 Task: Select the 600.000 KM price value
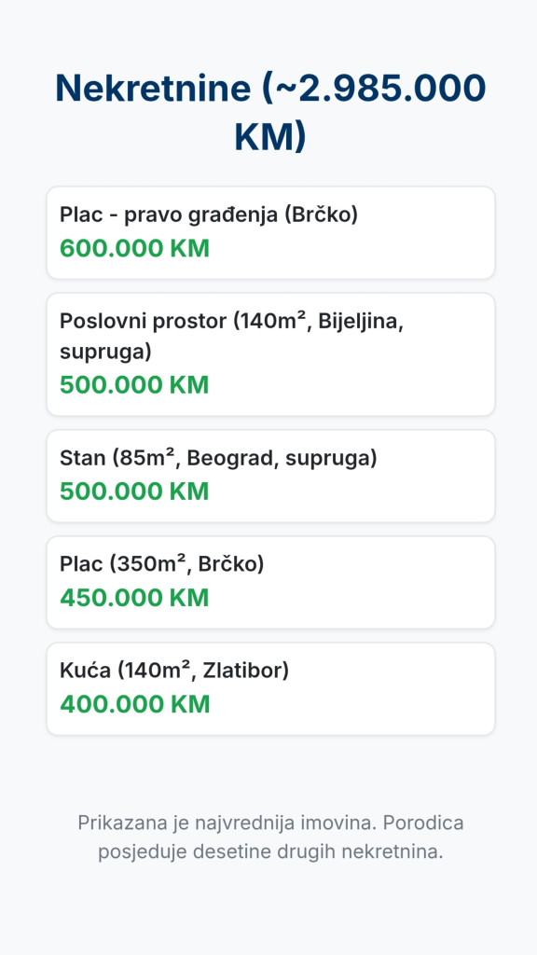pos(134,248)
